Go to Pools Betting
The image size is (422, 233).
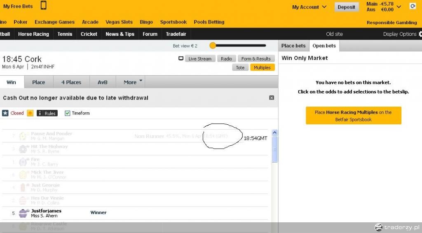[x=209, y=22]
